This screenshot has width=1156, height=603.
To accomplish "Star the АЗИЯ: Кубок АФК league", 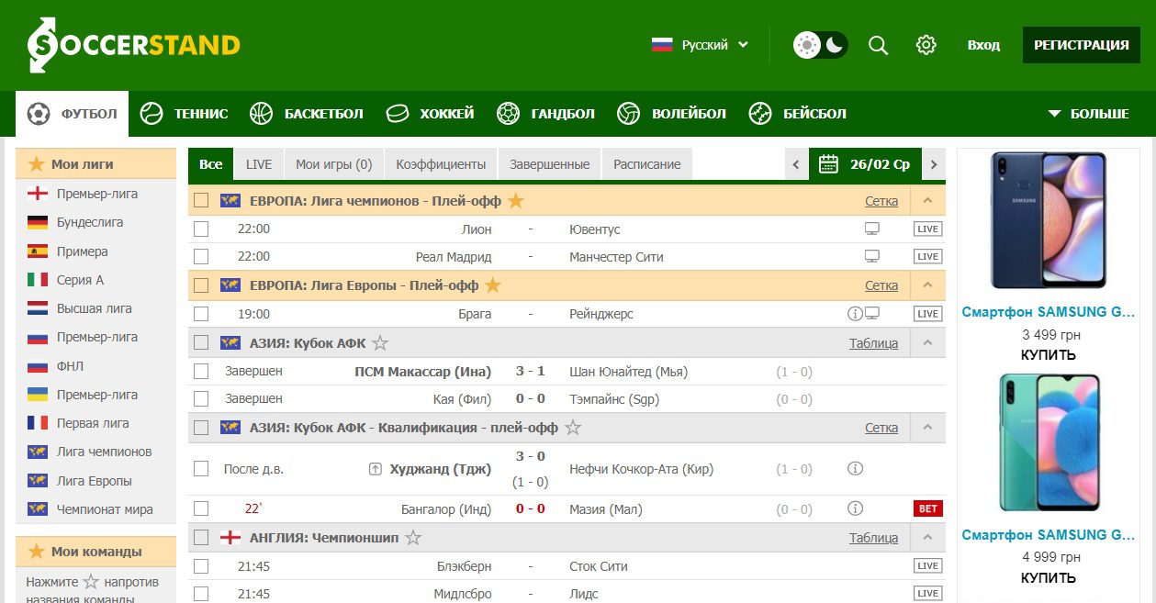I will 380,343.
